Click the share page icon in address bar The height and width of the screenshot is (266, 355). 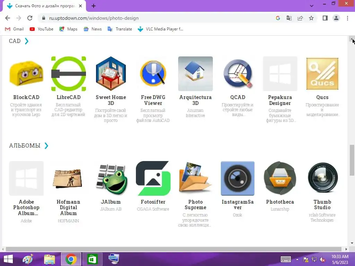click(300, 18)
